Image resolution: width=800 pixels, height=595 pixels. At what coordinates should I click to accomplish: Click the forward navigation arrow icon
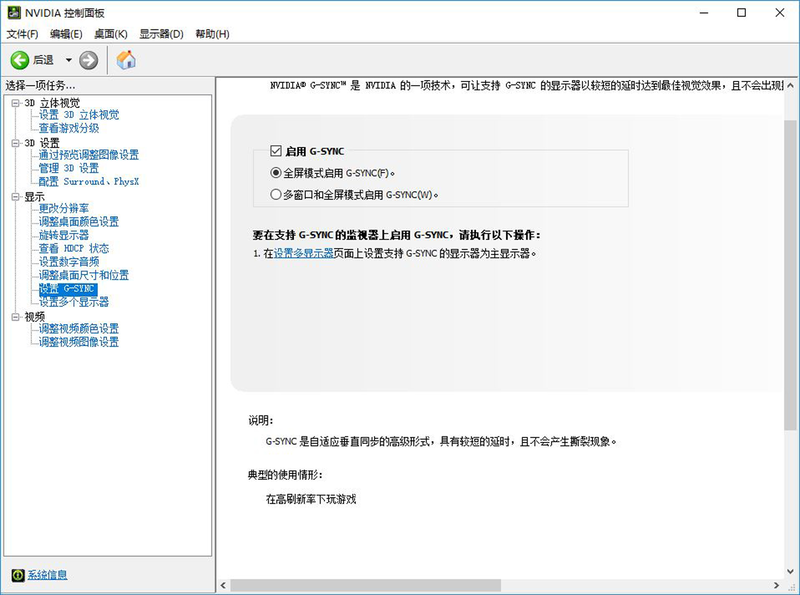(x=88, y=60)
